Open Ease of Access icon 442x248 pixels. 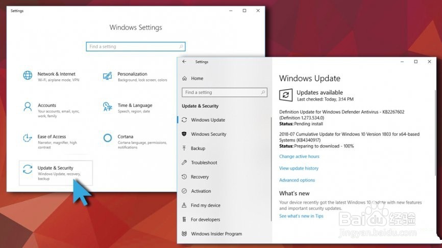click(x=28, y=138)
